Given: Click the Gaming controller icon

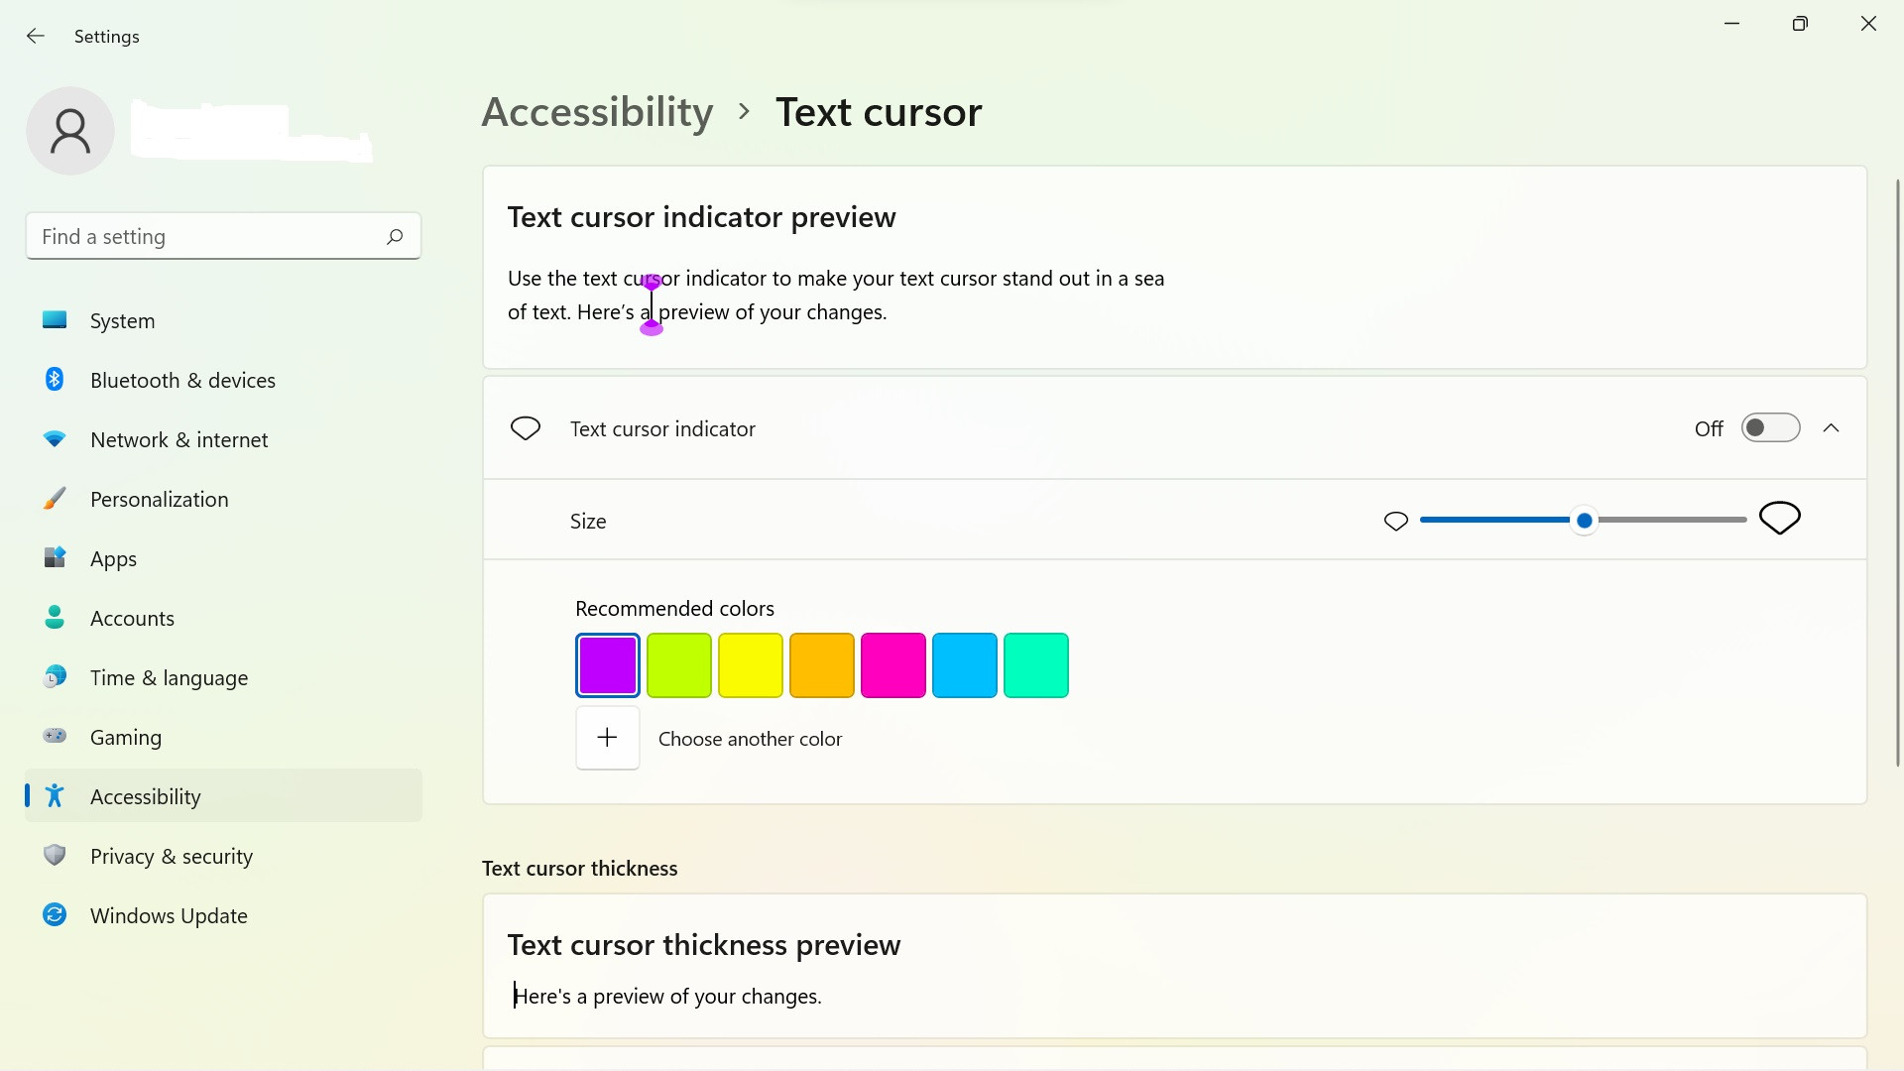Looking at the screenshot, I should [x=55, y=737].
